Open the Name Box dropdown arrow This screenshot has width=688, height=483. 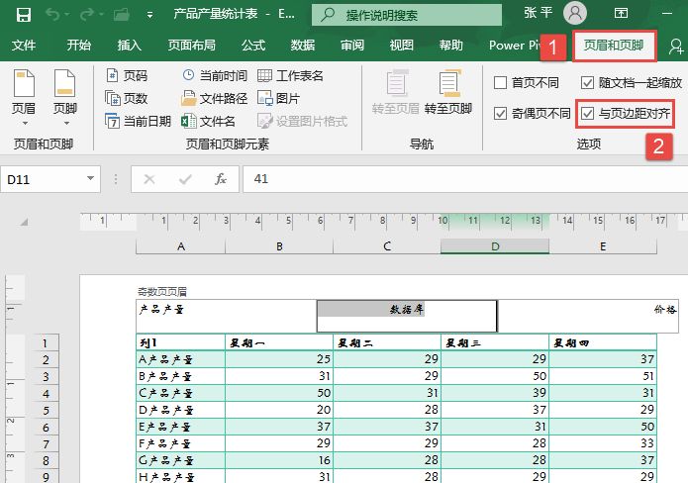pos(90,178)
